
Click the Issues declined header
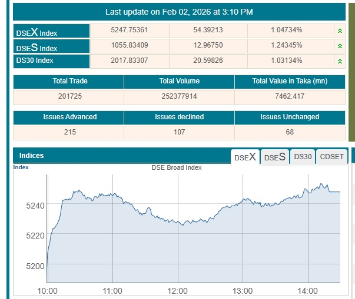pyautogui.click(x=179, y=117)
